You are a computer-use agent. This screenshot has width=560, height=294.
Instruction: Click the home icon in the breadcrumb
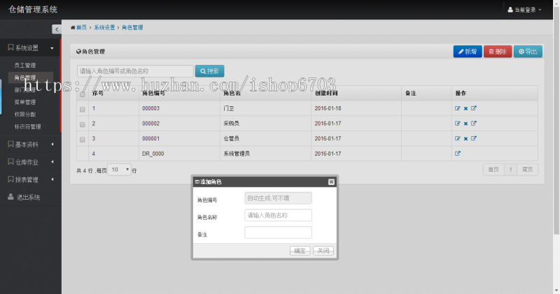73,27
